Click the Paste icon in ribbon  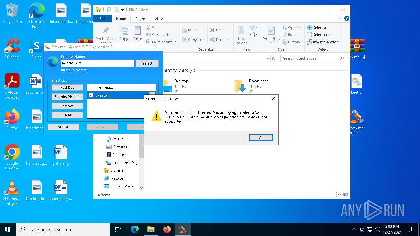coord(137,31)
